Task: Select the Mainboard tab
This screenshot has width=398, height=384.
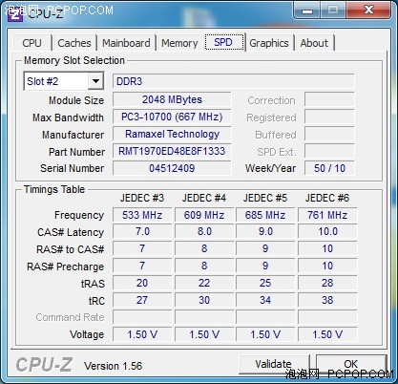Action: point(126,43)
